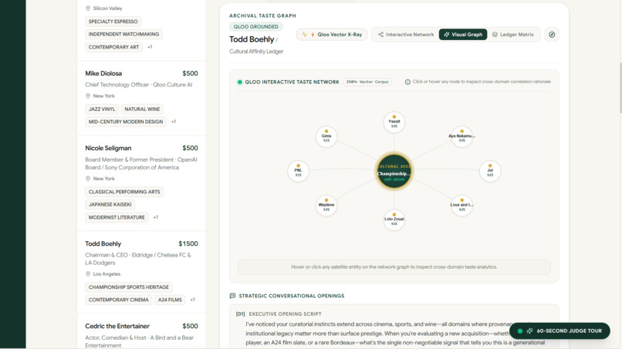Select the Gims satellite node

pyautogui.click(x=326, y=136)
